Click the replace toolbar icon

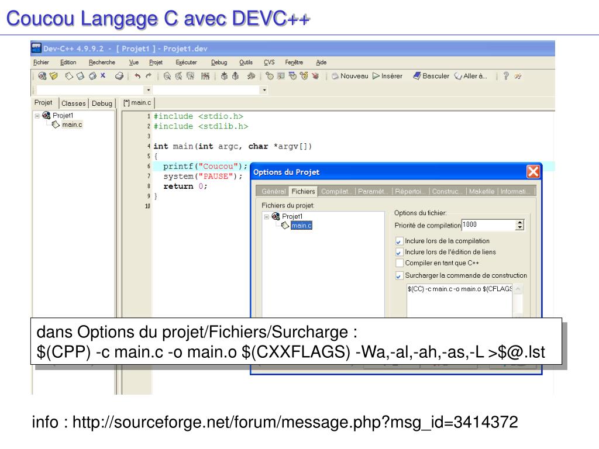[x=179, y=76]
